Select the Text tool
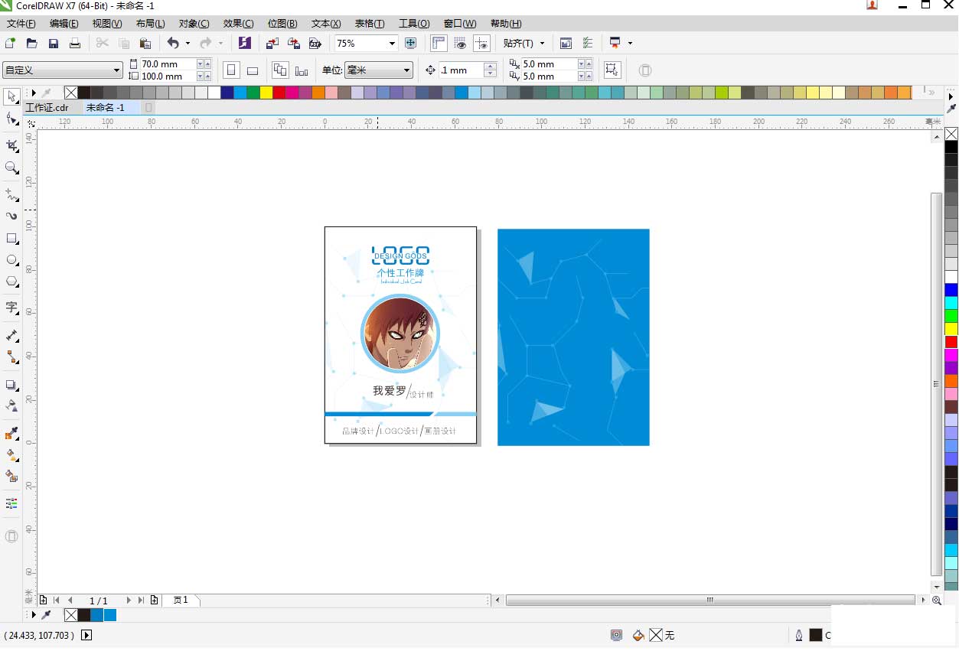Viewport: 959px width, 651px height. point(11,308)
